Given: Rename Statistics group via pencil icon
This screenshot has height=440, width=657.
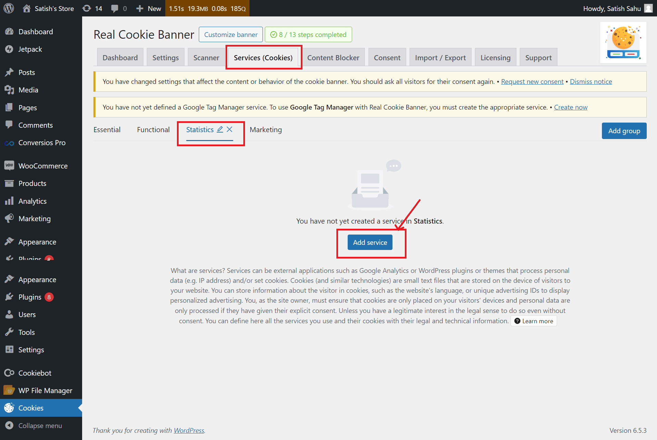Looking at the screenshot, I should click(x=220, y=129).
